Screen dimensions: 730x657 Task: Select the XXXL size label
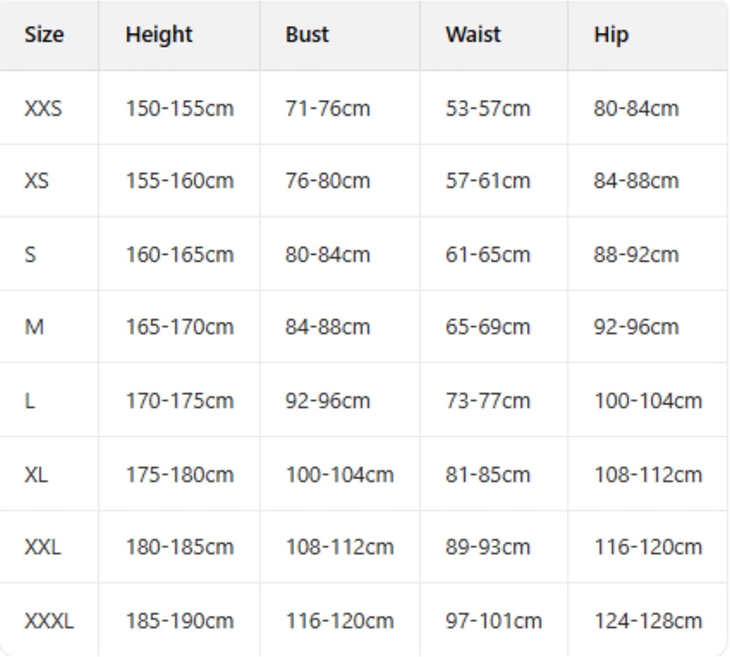coord(49,620)
